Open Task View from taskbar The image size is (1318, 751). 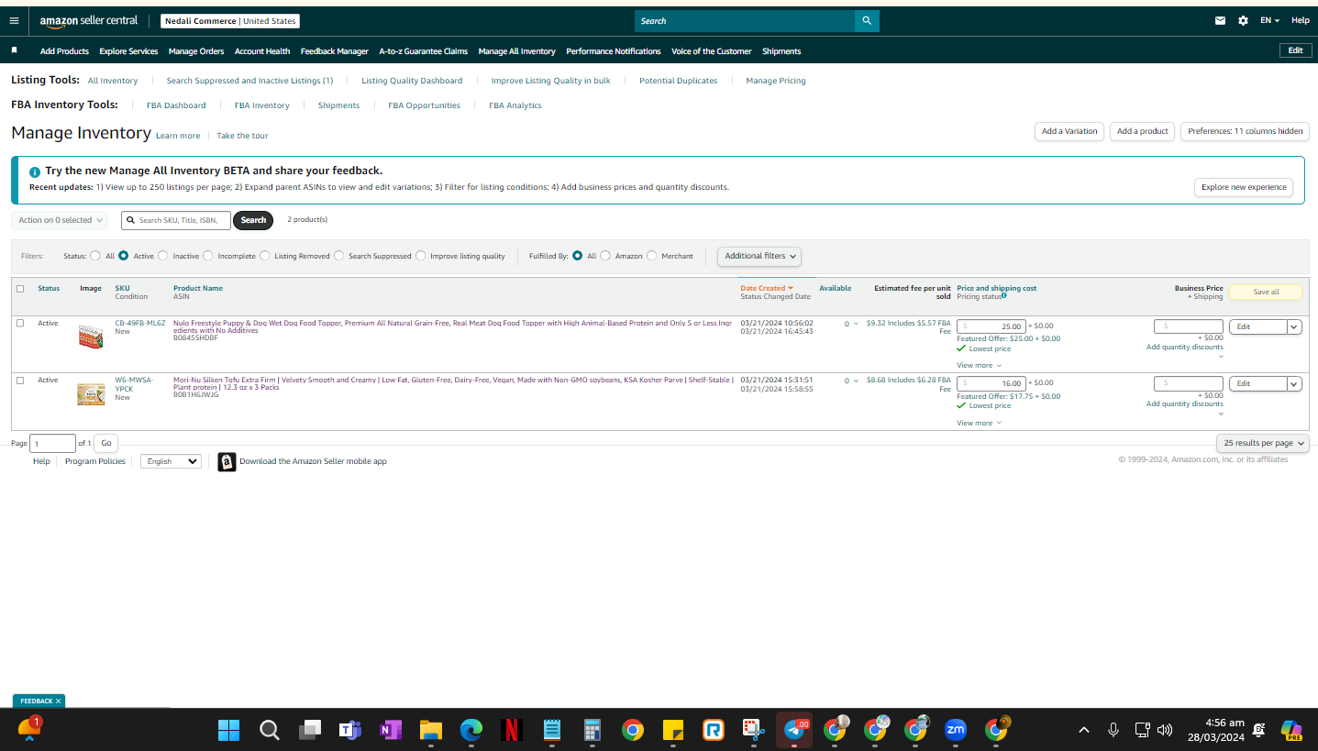pyautogui.click(x=310, y=730)
